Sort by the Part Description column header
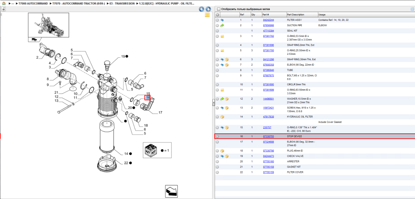Viewport: 415px width, 199px height. [x=295, y=15]
